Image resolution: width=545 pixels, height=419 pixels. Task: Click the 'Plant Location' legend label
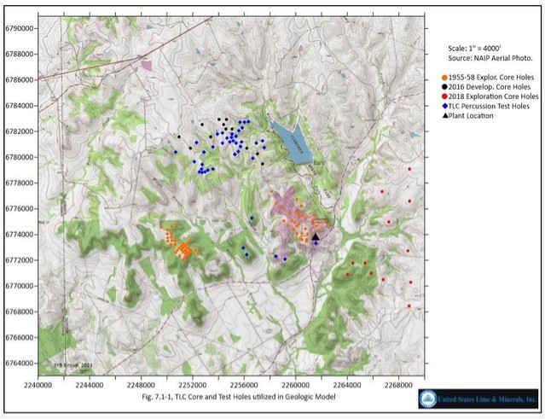(473, 115)
